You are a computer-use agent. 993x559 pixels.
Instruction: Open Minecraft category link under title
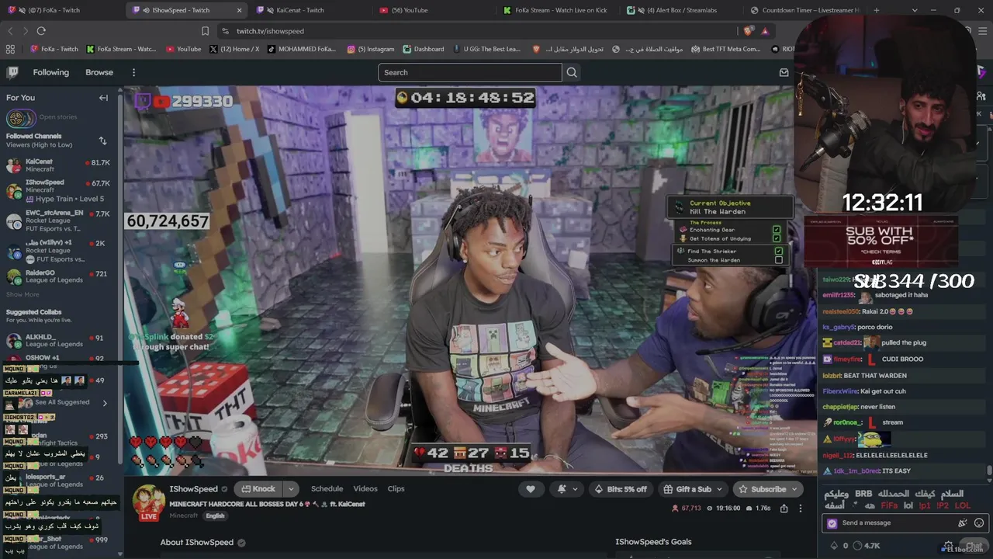[183, 516]
